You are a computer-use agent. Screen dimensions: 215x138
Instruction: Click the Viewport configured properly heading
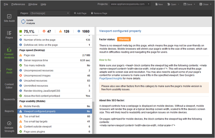(x=120, y=31)
